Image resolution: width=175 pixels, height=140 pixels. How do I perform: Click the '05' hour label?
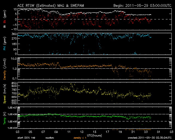point(30,132)
